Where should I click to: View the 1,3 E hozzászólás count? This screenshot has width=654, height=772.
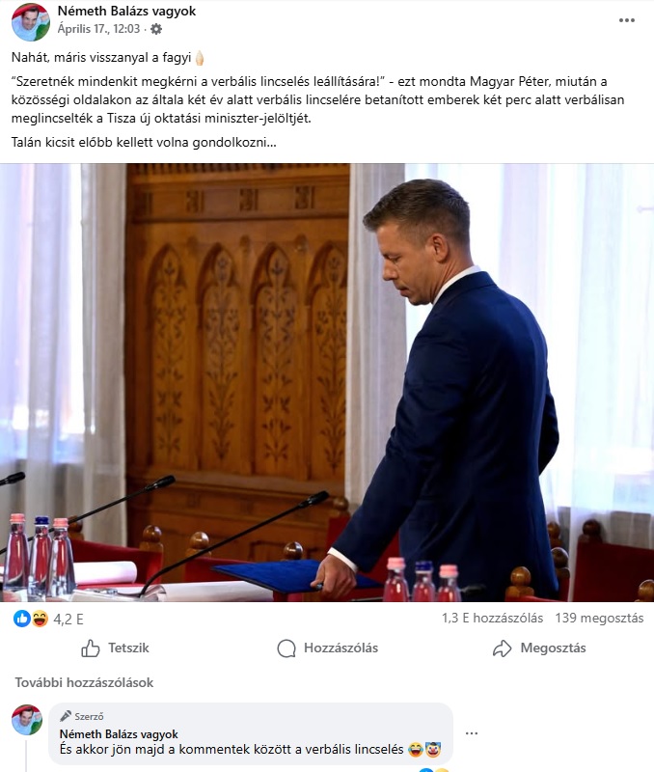point(492,618)
